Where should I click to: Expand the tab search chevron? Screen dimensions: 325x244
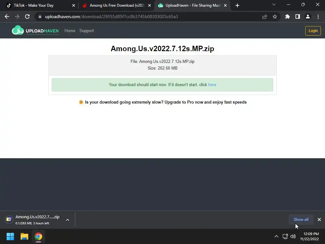(x=274, y=4)
